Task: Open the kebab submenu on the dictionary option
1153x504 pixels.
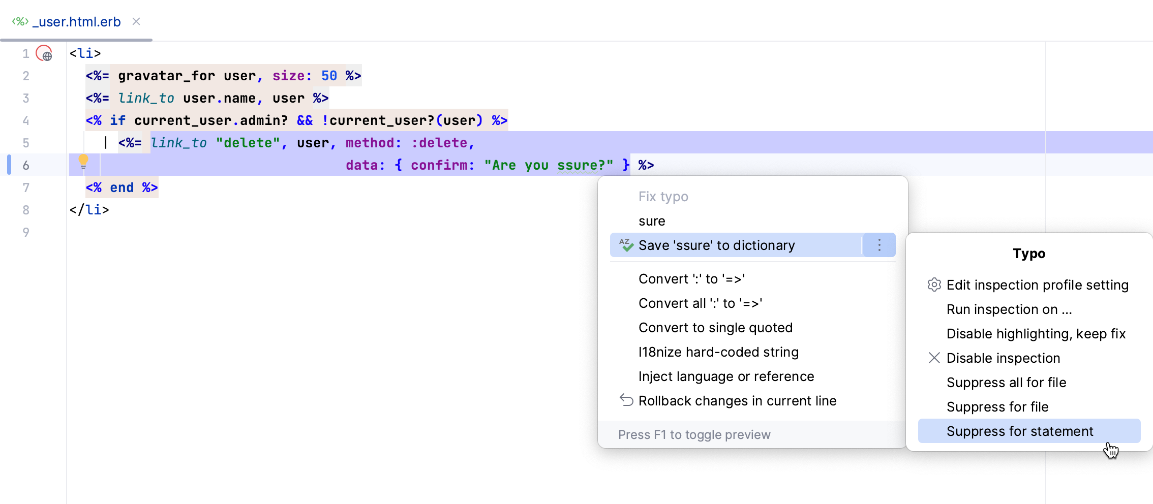Action: point(878,245)
